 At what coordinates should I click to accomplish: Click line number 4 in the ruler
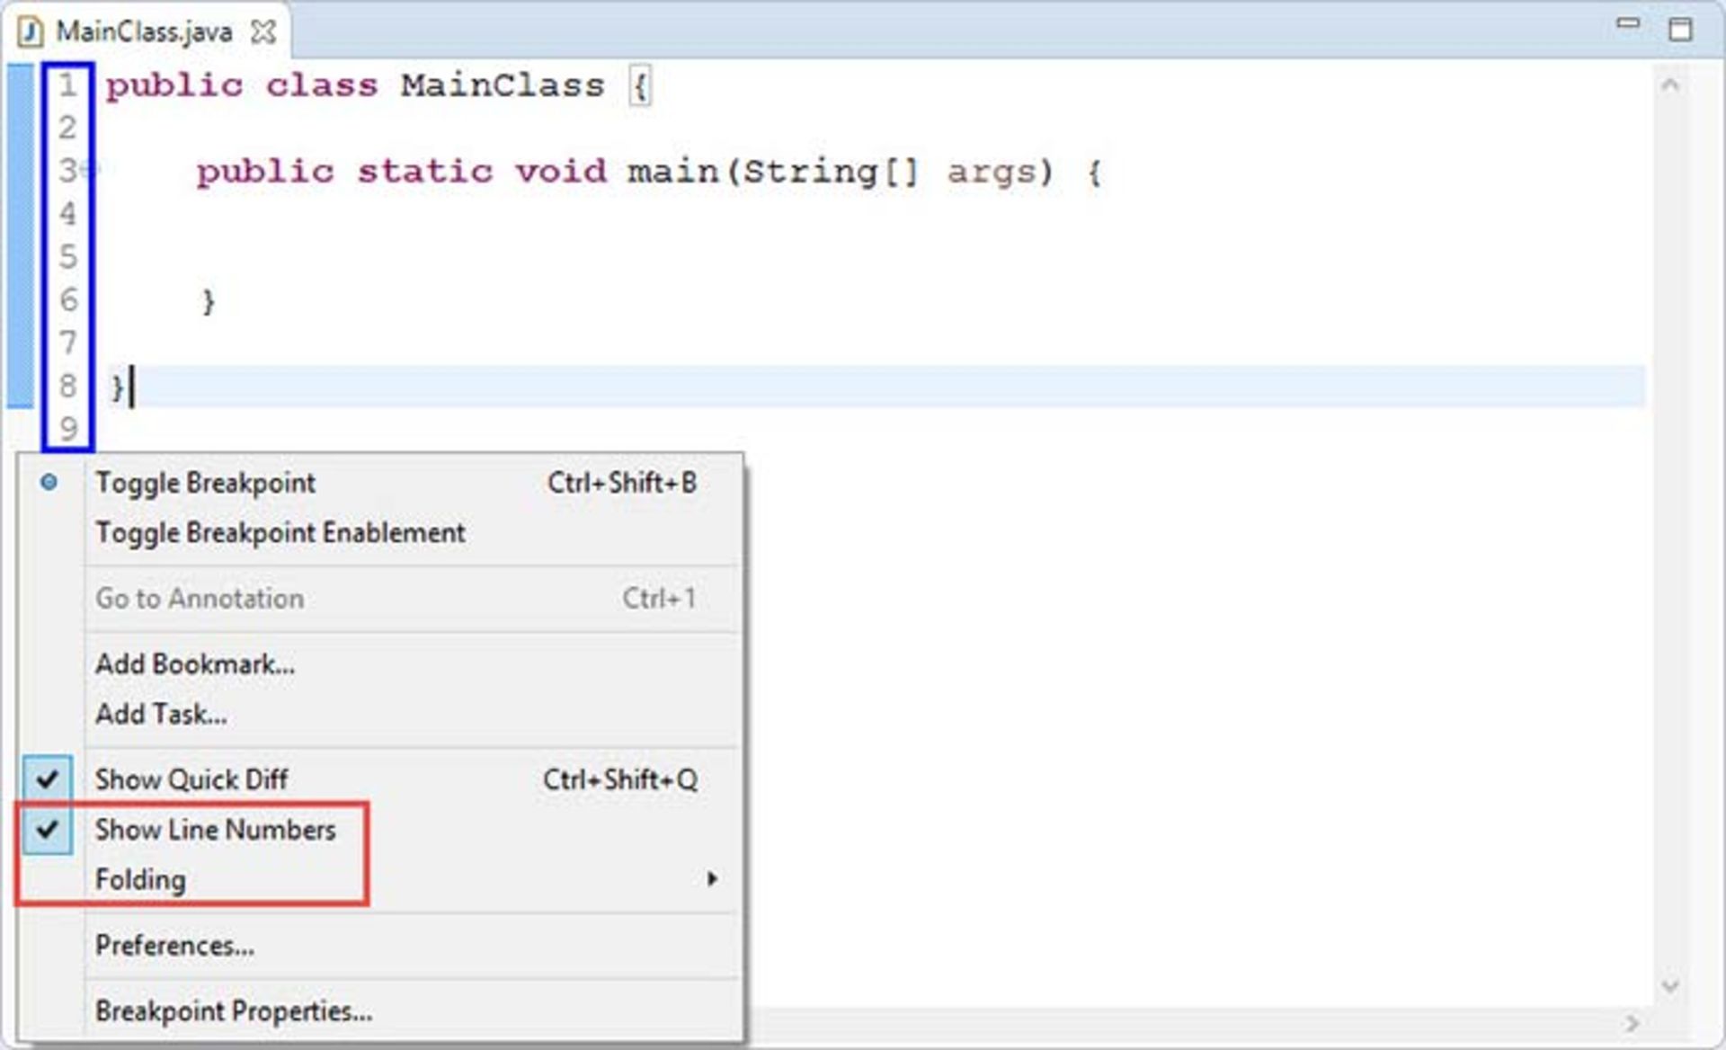pyautogui.click(x=67, y=214)
